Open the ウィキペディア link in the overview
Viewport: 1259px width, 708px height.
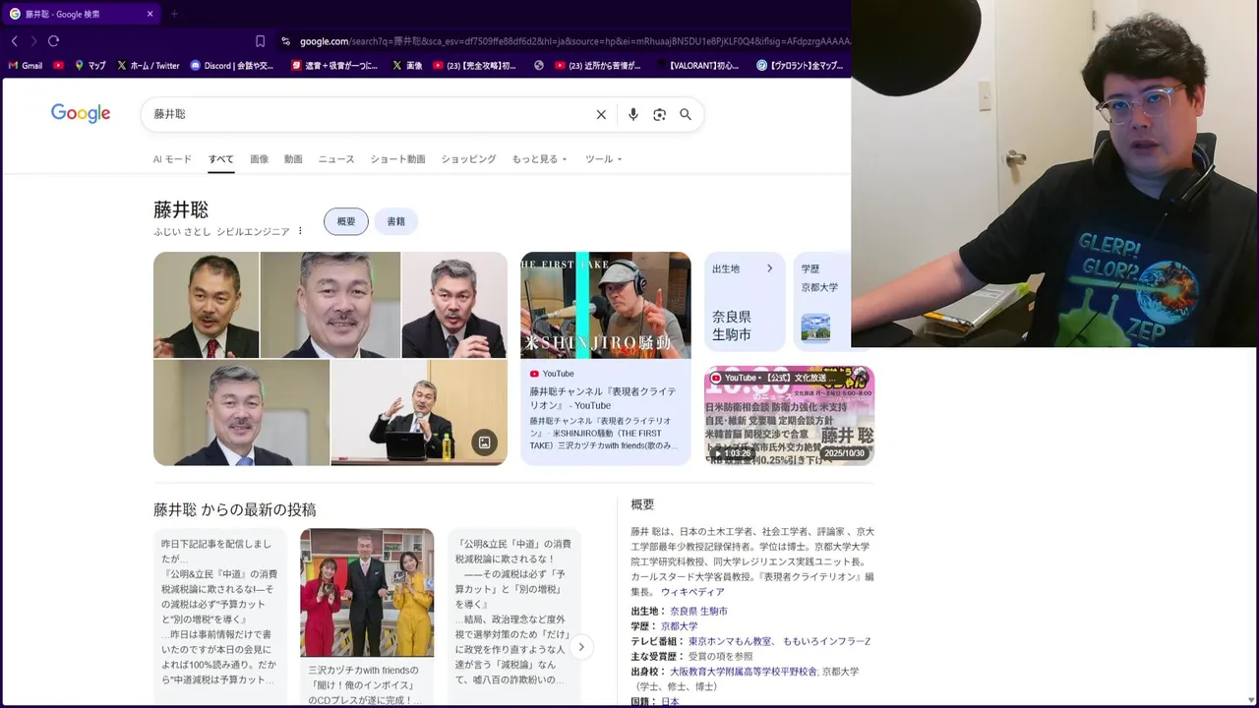[692, 592]
